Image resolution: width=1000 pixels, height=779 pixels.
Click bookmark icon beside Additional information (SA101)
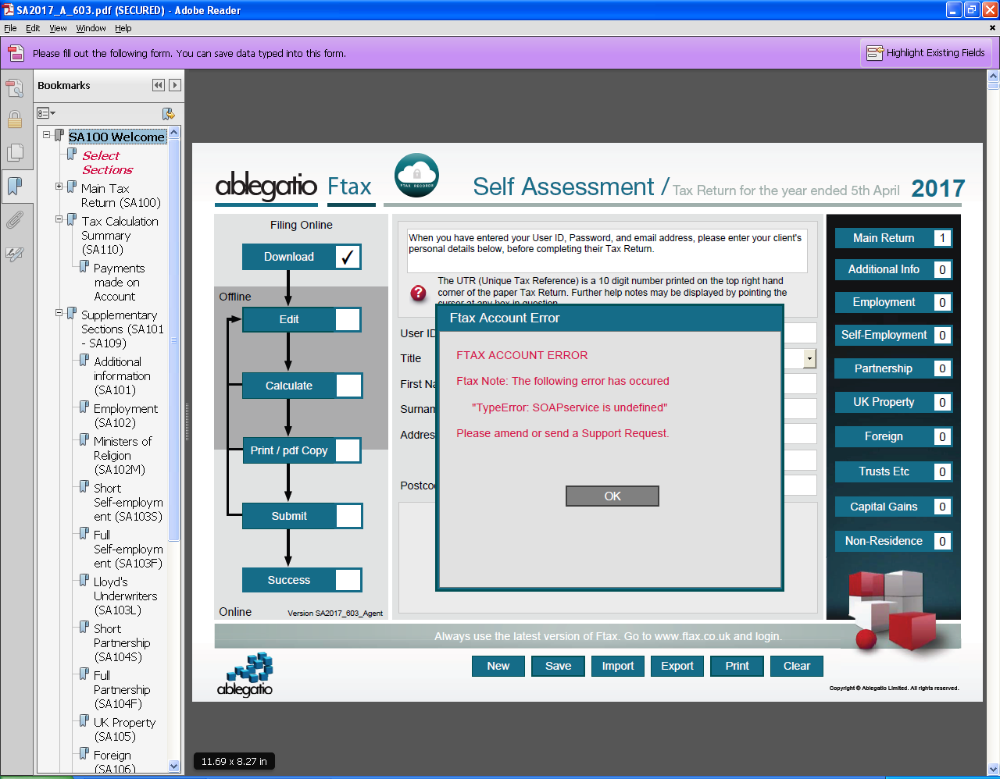(x=84, y=361)
